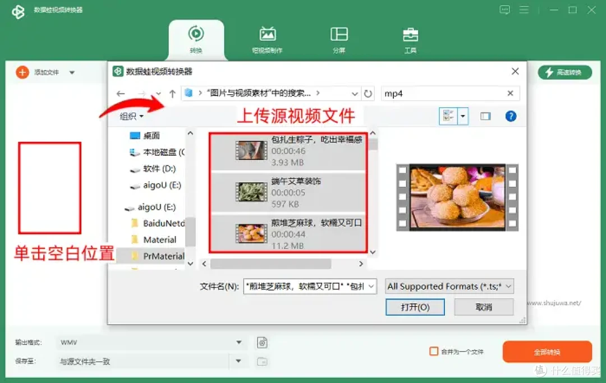
Task: Close the file open dialog
Action: (x=515, y=71)
